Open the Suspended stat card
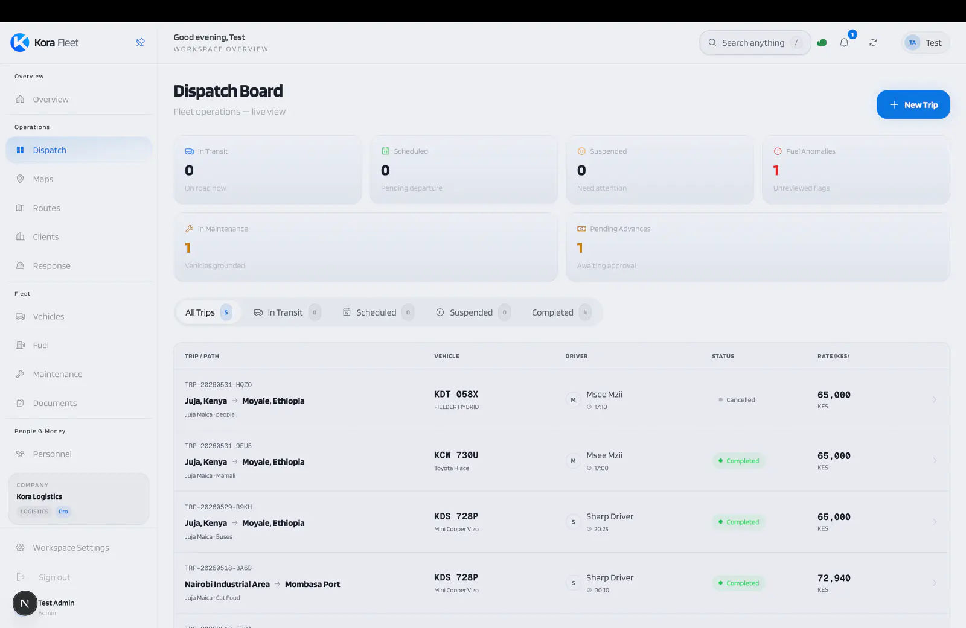Image resolution: width=966 pixels, height=628 pixels. click(660, 170)
